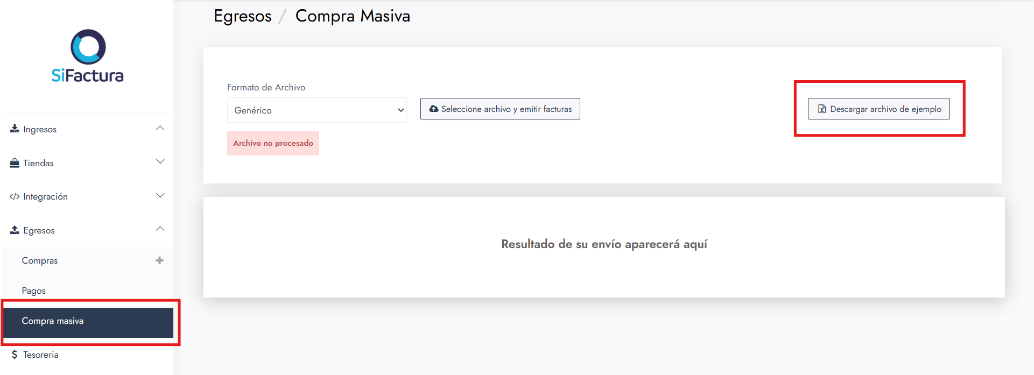Click the plus icon next to Compras
The image size is (1034, 375).
[x=159, y=260]
